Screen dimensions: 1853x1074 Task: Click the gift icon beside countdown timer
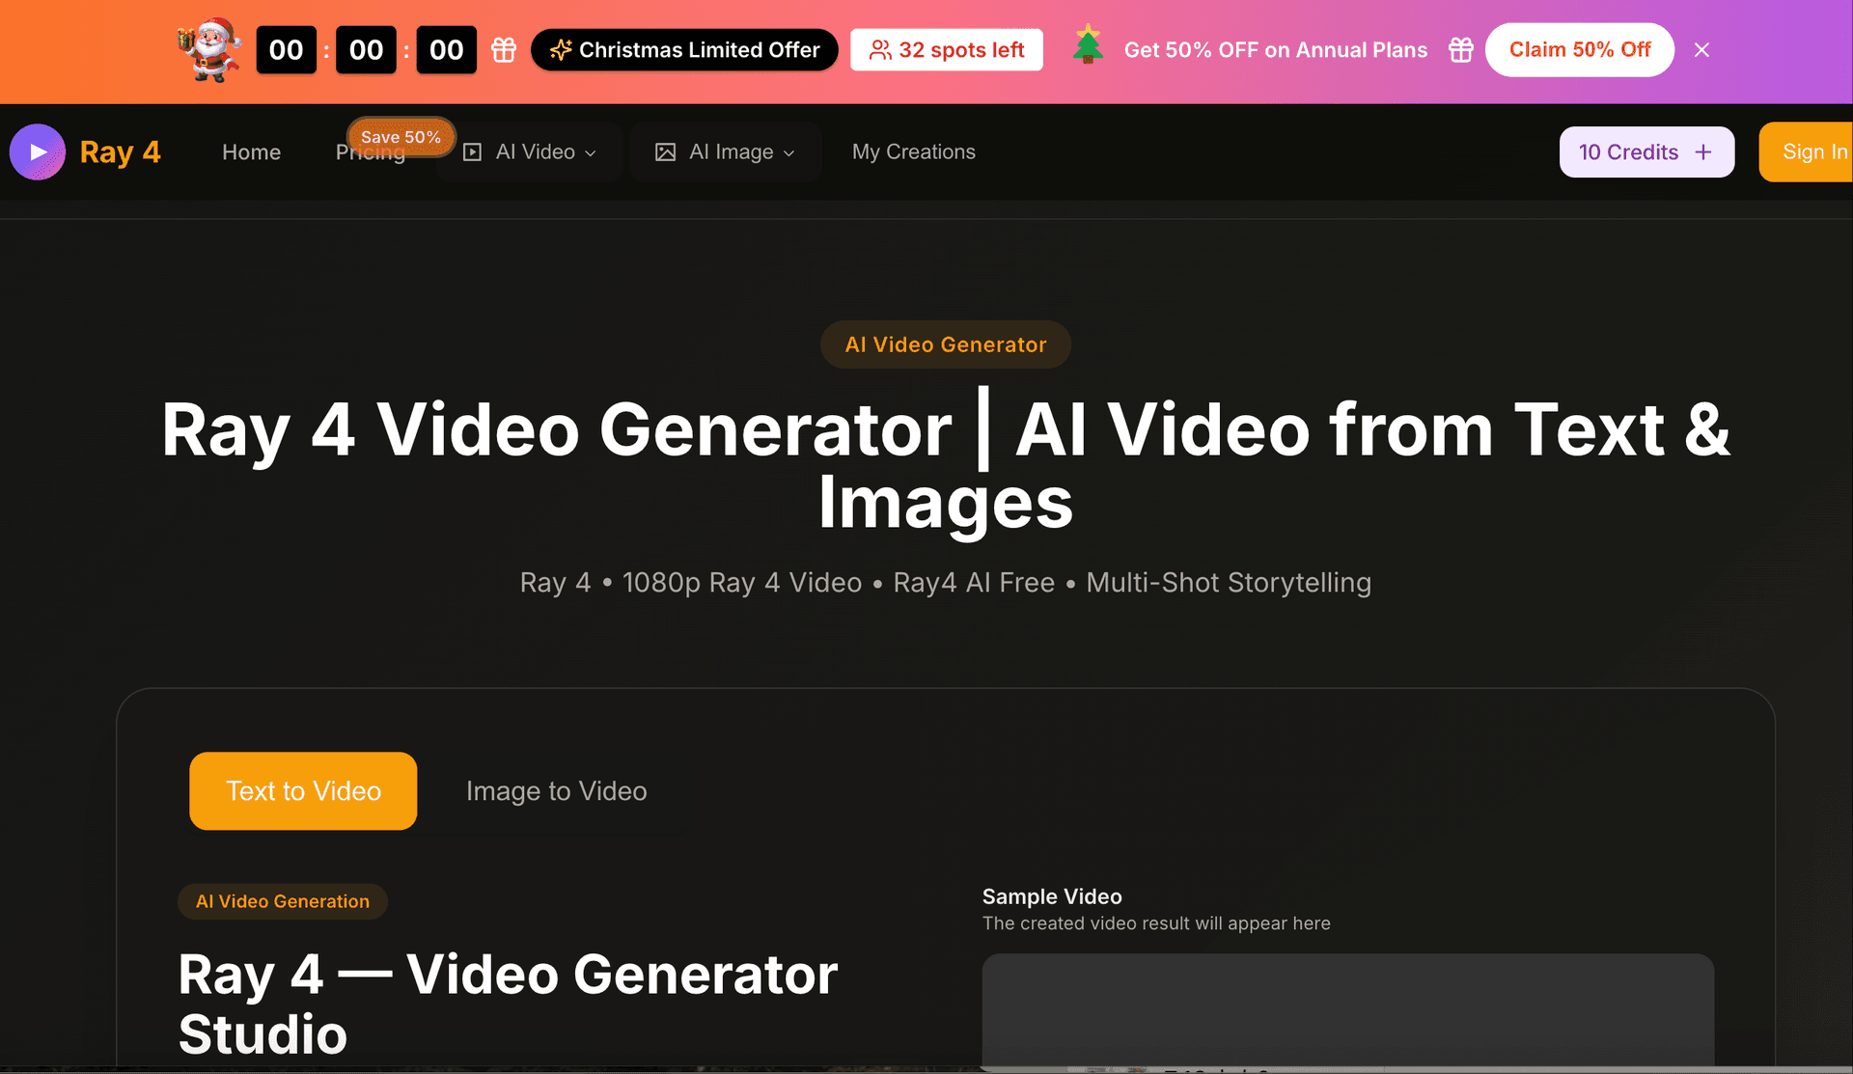click(x=504, y=50)
